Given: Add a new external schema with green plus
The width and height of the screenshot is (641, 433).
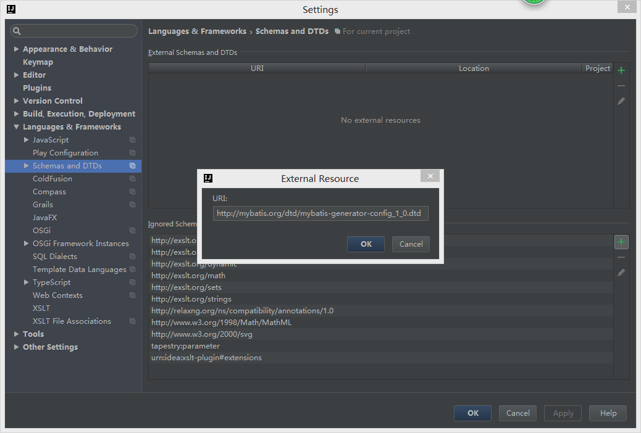Looking at the screenshot, I should (621, 70).
